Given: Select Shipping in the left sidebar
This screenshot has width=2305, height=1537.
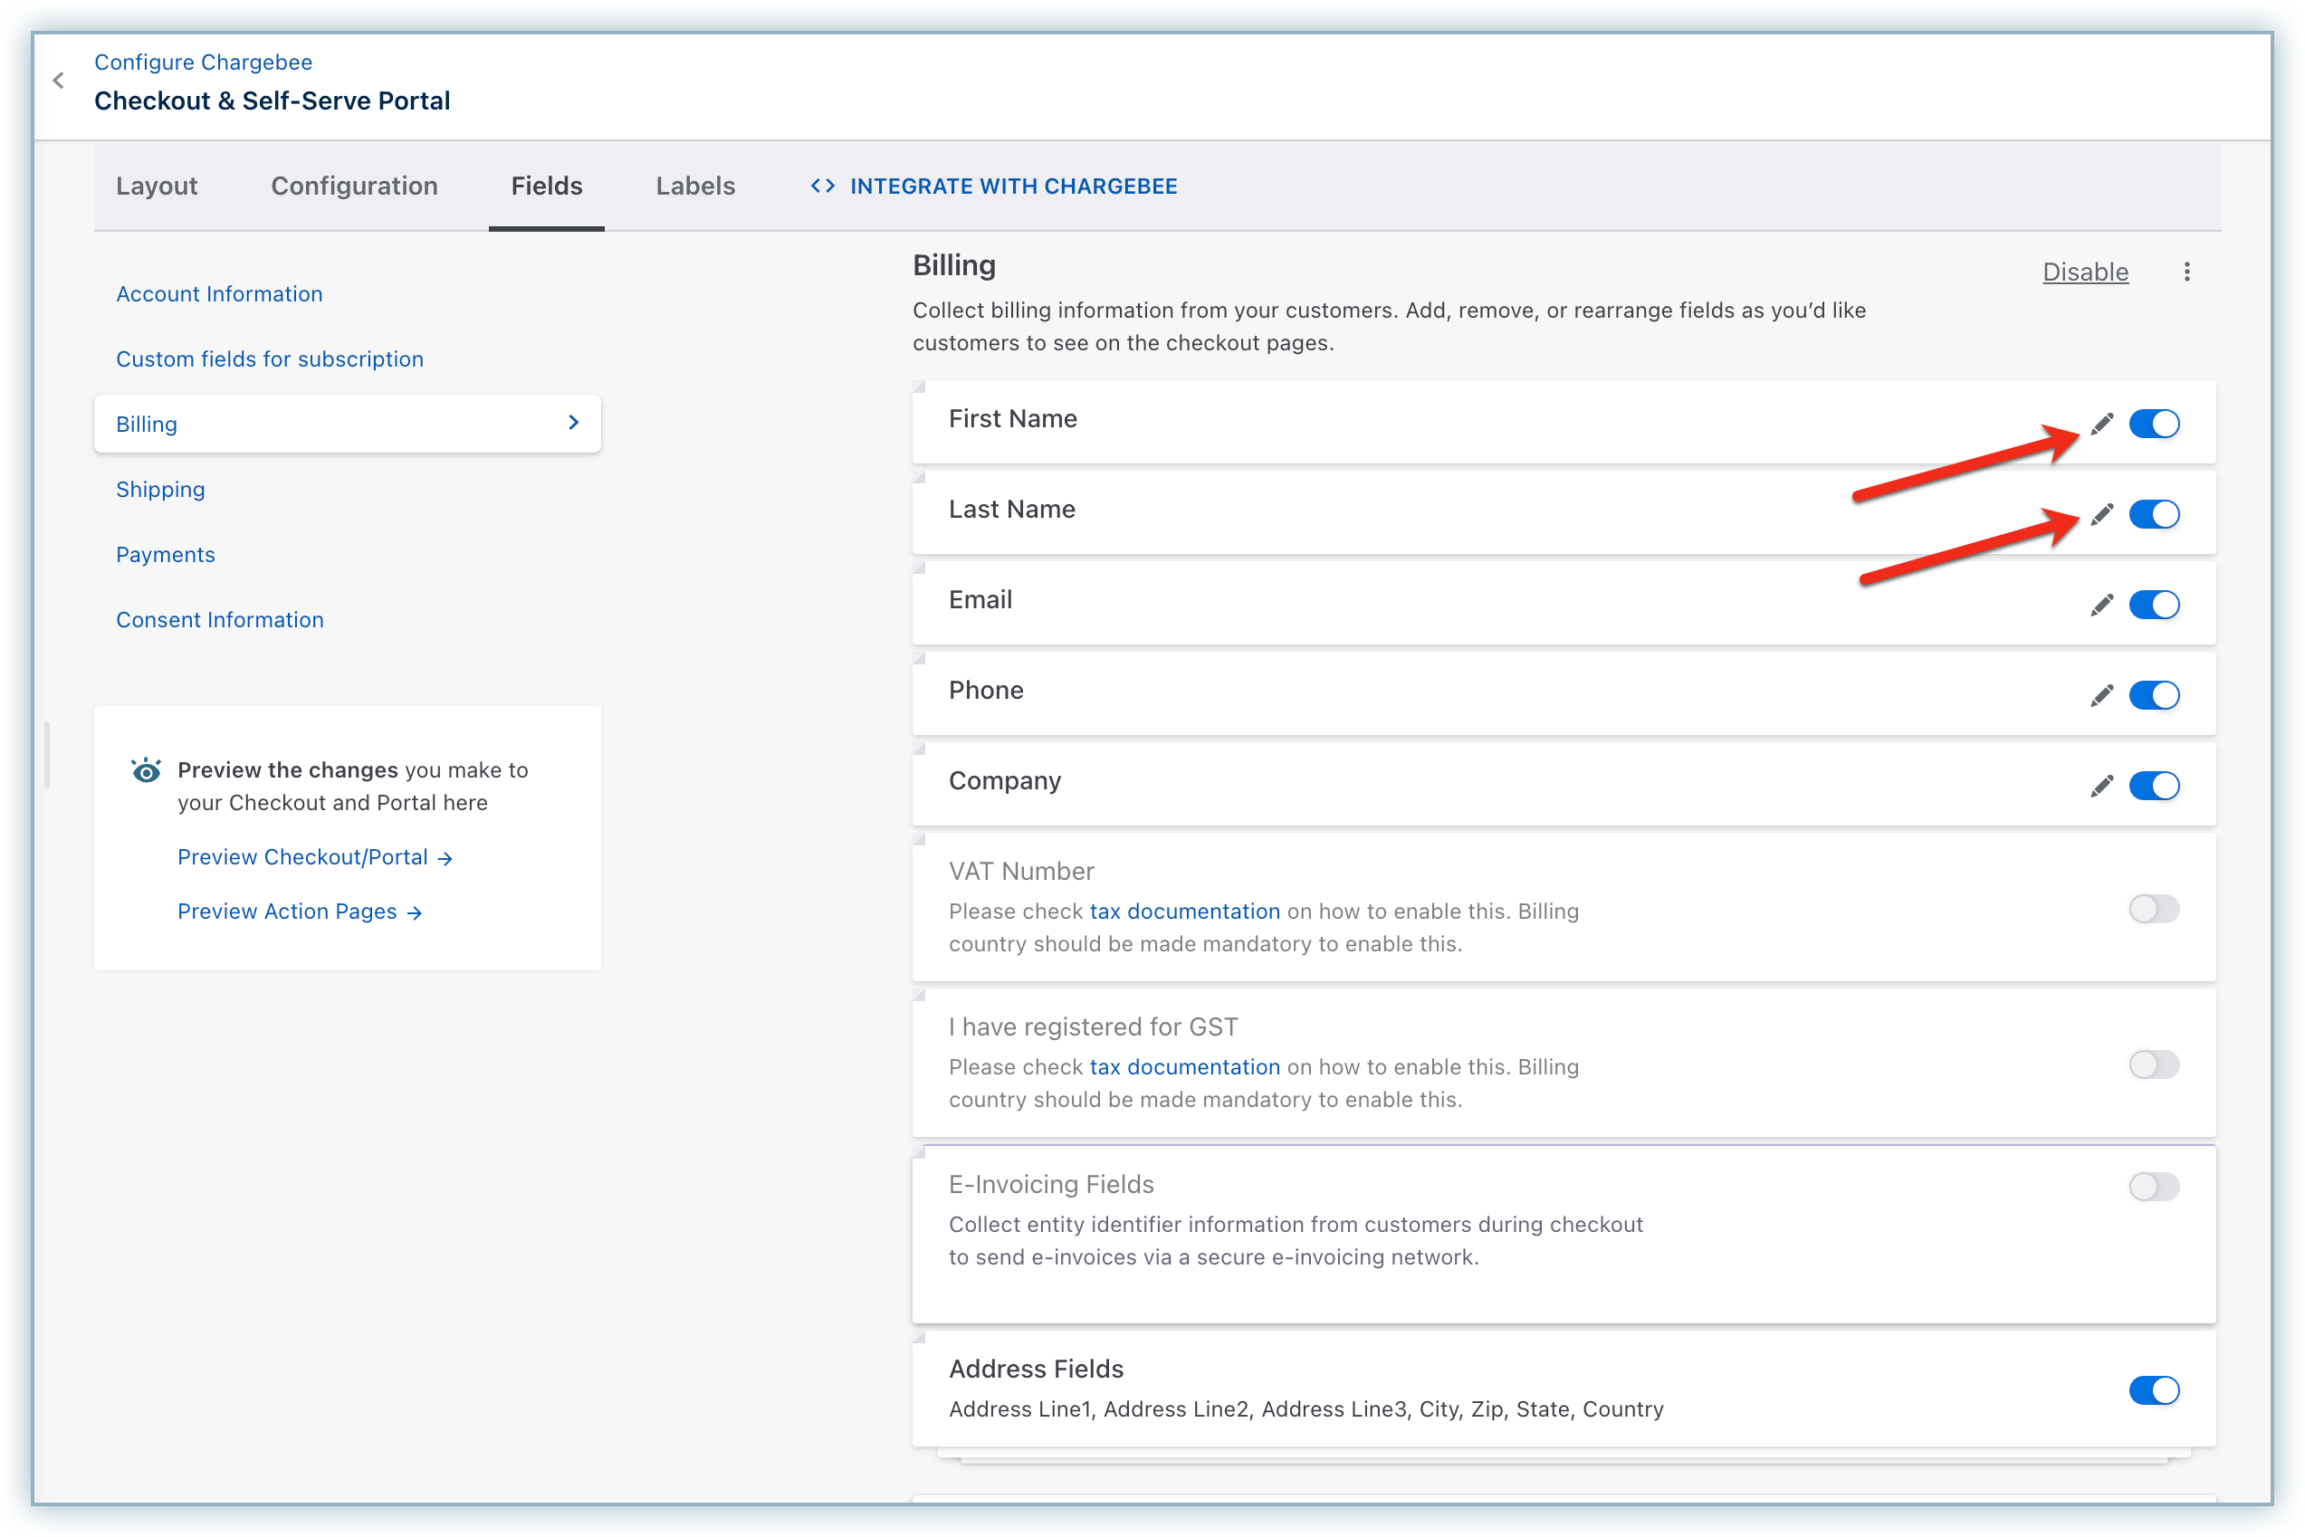Looking at the screenshot, I should coord(160,489).
